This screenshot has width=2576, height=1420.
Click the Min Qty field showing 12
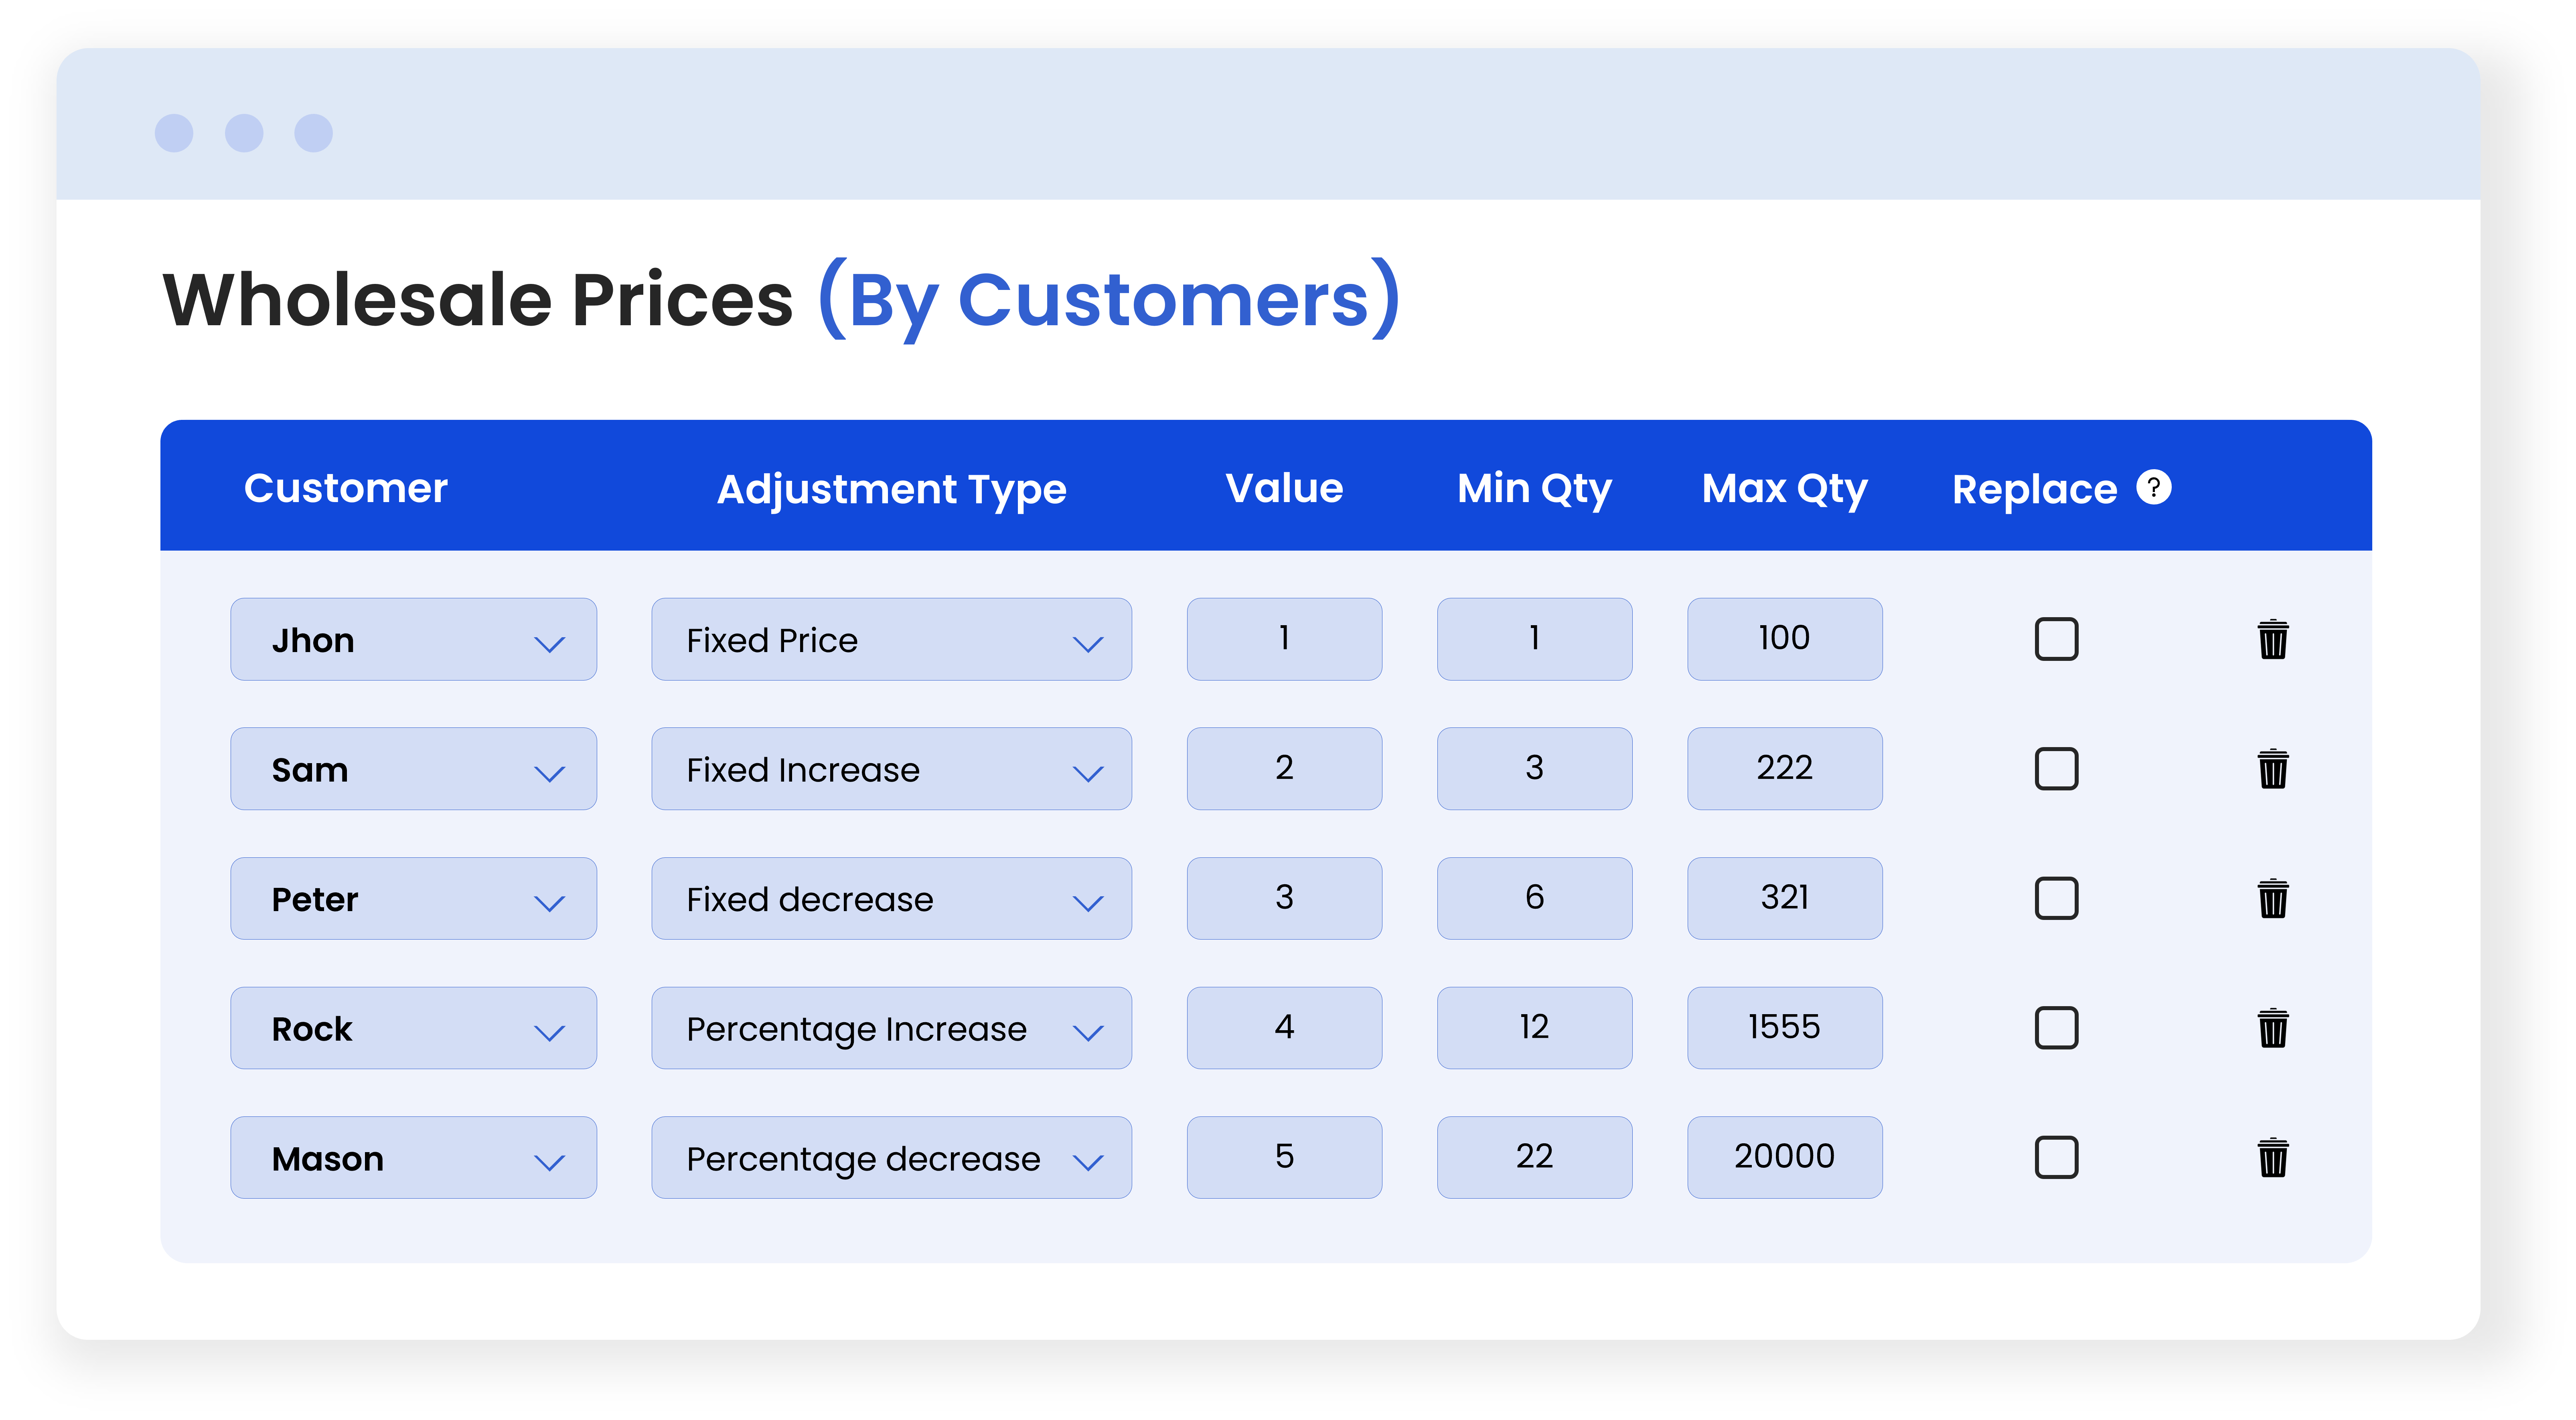(1534, 1028)
